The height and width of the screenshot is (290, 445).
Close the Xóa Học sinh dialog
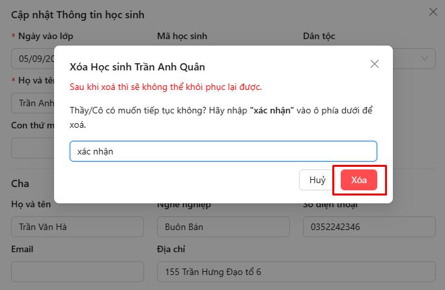pyautogui.click(x=374, y=64)
